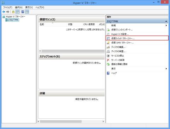170x129 pixels.
Task: Click the DQ77MK server icon in tree
Action: (x=7, y=20)
